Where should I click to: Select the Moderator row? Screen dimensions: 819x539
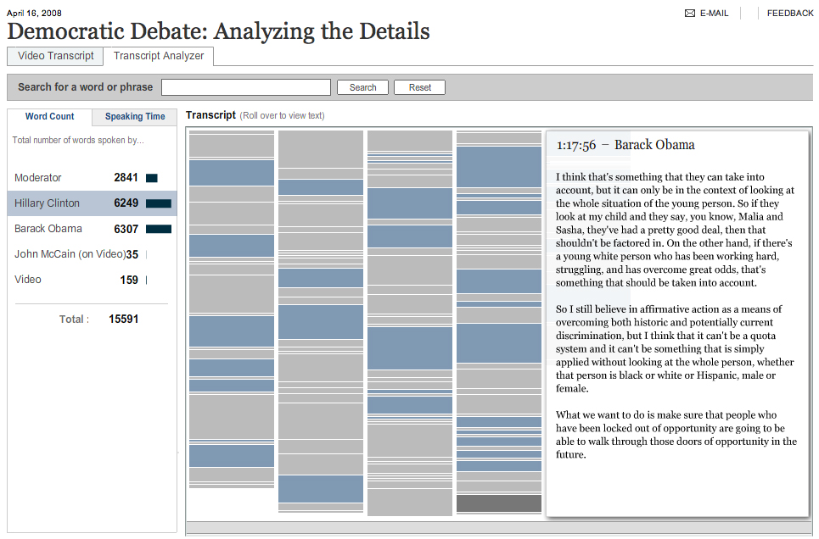tap(92, 178)
